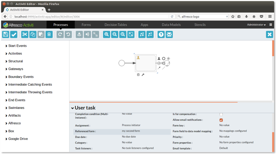Image resolution: width=276 pixels, height=154 pixels.
Task: Click the 'my second form' referenced form value
Action: [x=131, y=131]
